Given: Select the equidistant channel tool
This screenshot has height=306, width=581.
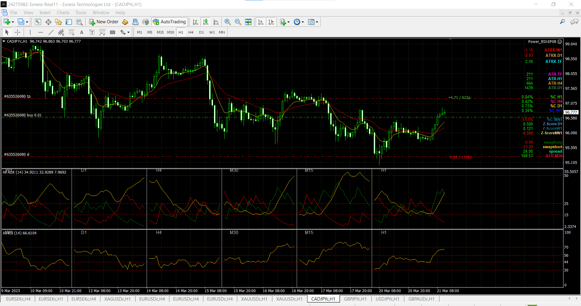Looking at the screenshot, I should (61, 32).
